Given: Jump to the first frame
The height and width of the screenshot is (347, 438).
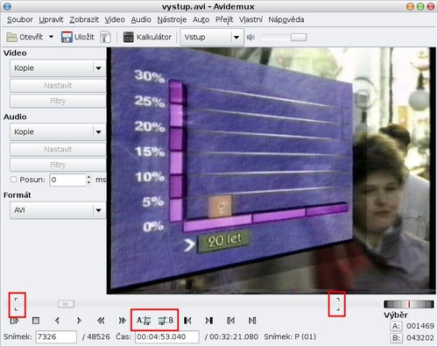Looking at the screenshot, I should pos(187,321).
